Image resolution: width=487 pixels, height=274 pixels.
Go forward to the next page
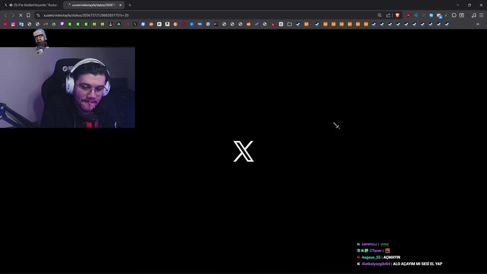pyautogui.click(x=13, y=15)
